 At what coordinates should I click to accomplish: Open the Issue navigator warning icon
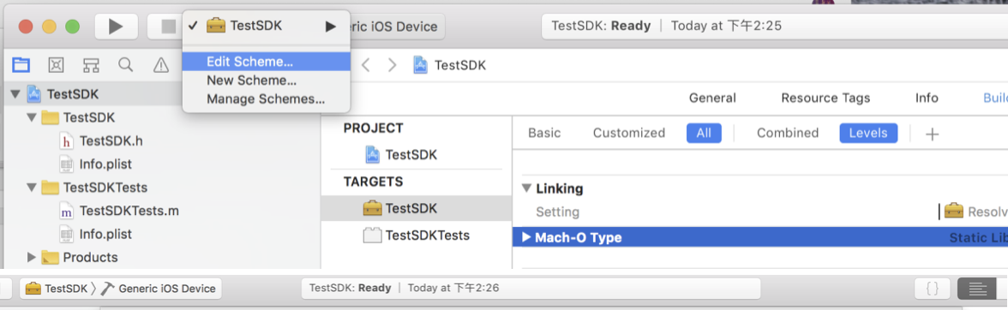click(161, 64)
